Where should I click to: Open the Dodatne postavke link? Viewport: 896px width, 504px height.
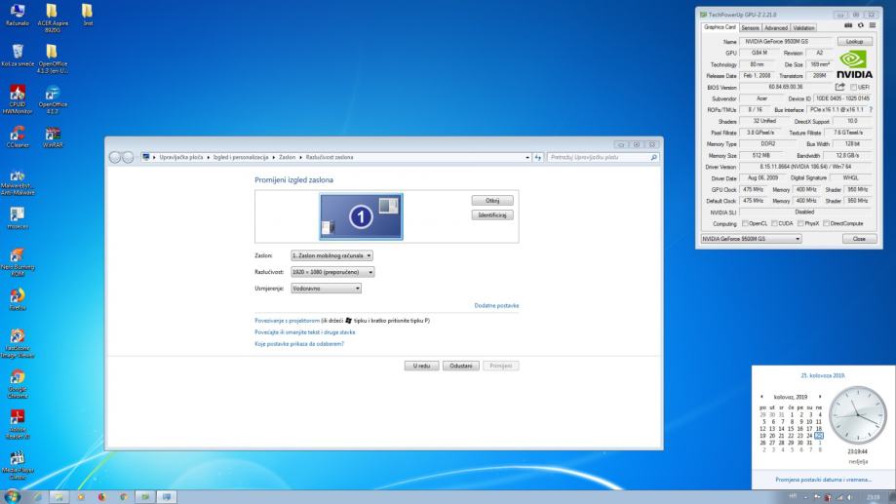[496, 305]
